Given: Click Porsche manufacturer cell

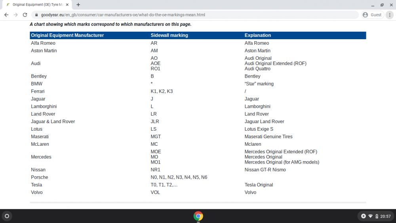Looking at the screenshot, I should click(x=39, y=177).
